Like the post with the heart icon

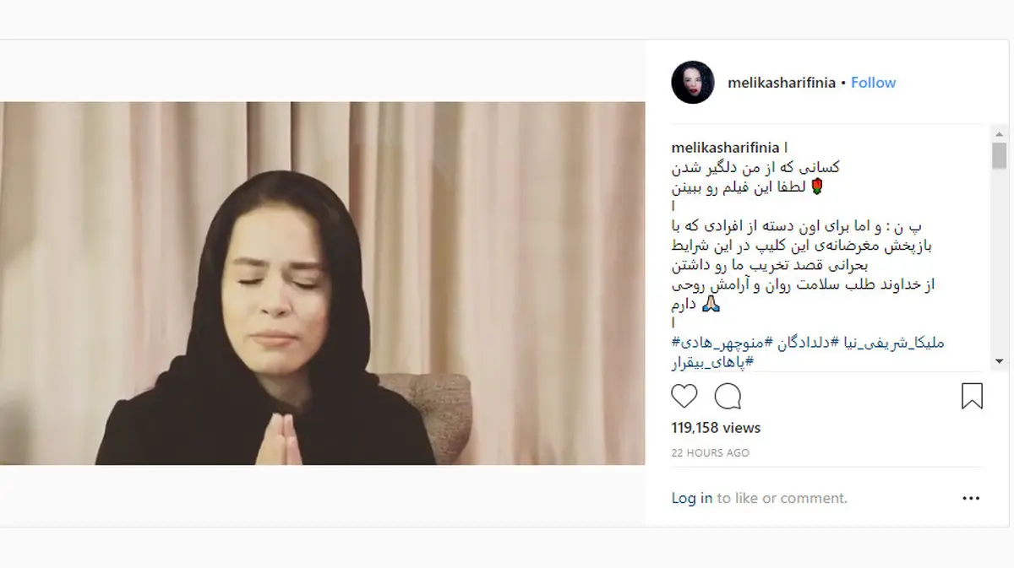pos(684,396)
